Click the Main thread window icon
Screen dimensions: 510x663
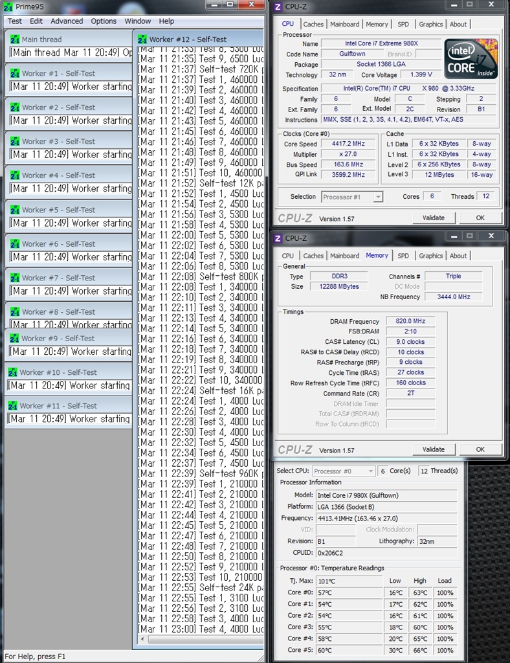point(15,39)
